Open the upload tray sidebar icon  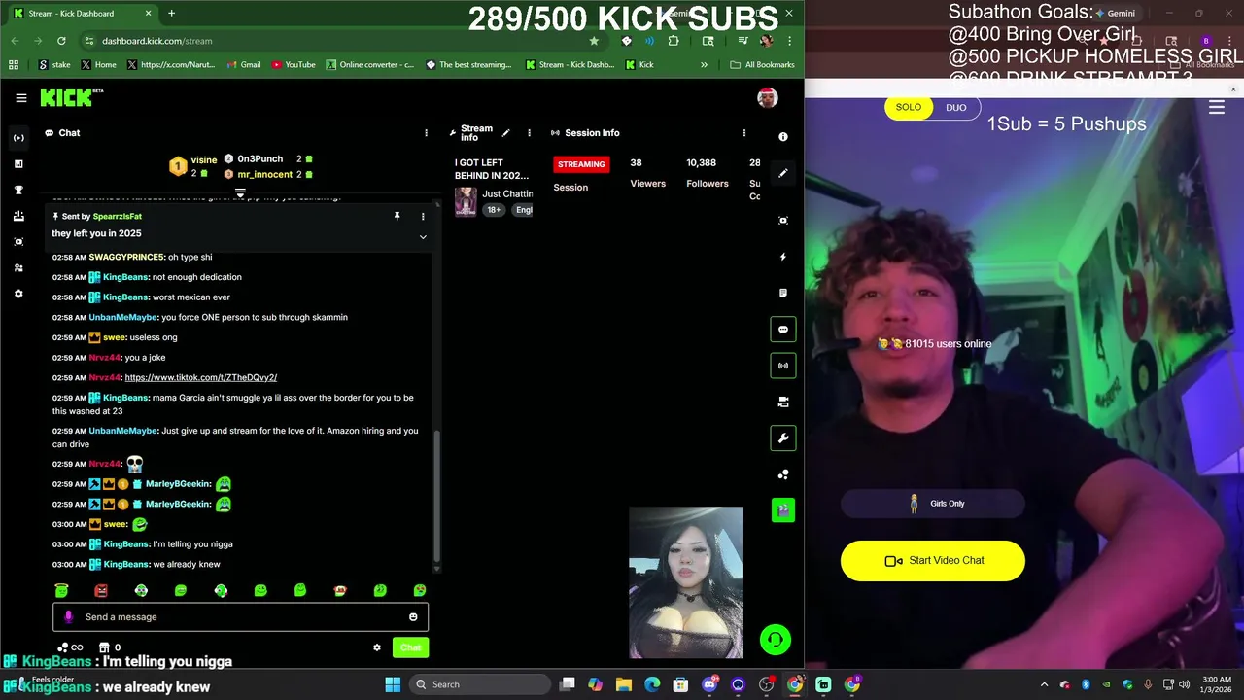(x=18, y=216)
